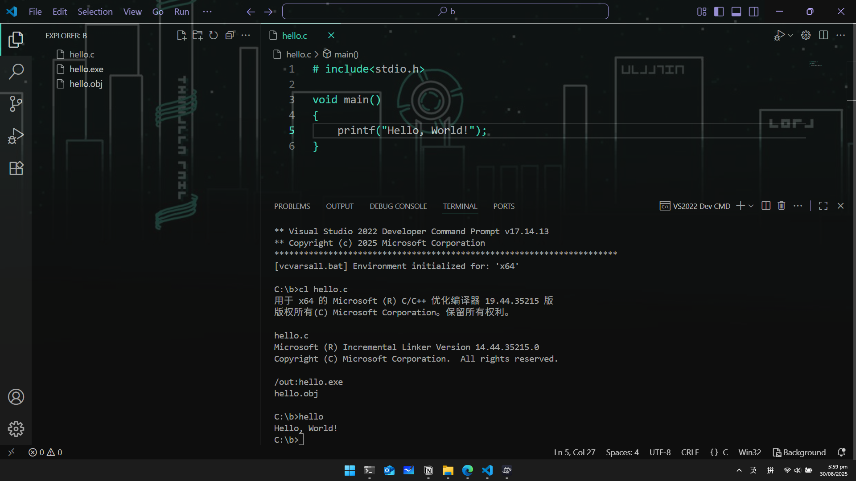This screenshot has width=856, height=481.
Task: Open the Search view
Action: 16,71
